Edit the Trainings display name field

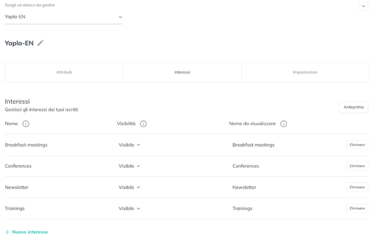point(243,208)
